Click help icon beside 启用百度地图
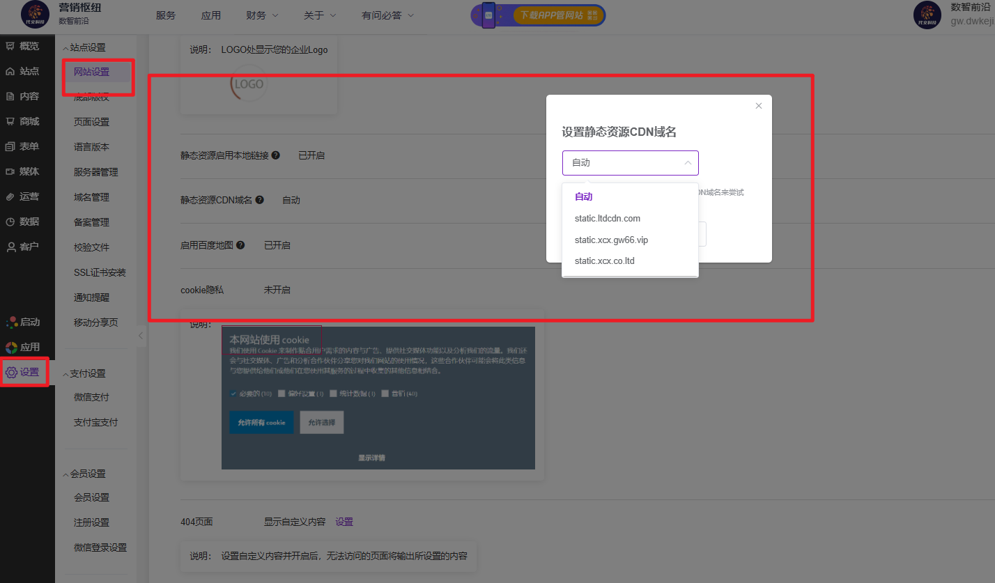 (240, 245)
